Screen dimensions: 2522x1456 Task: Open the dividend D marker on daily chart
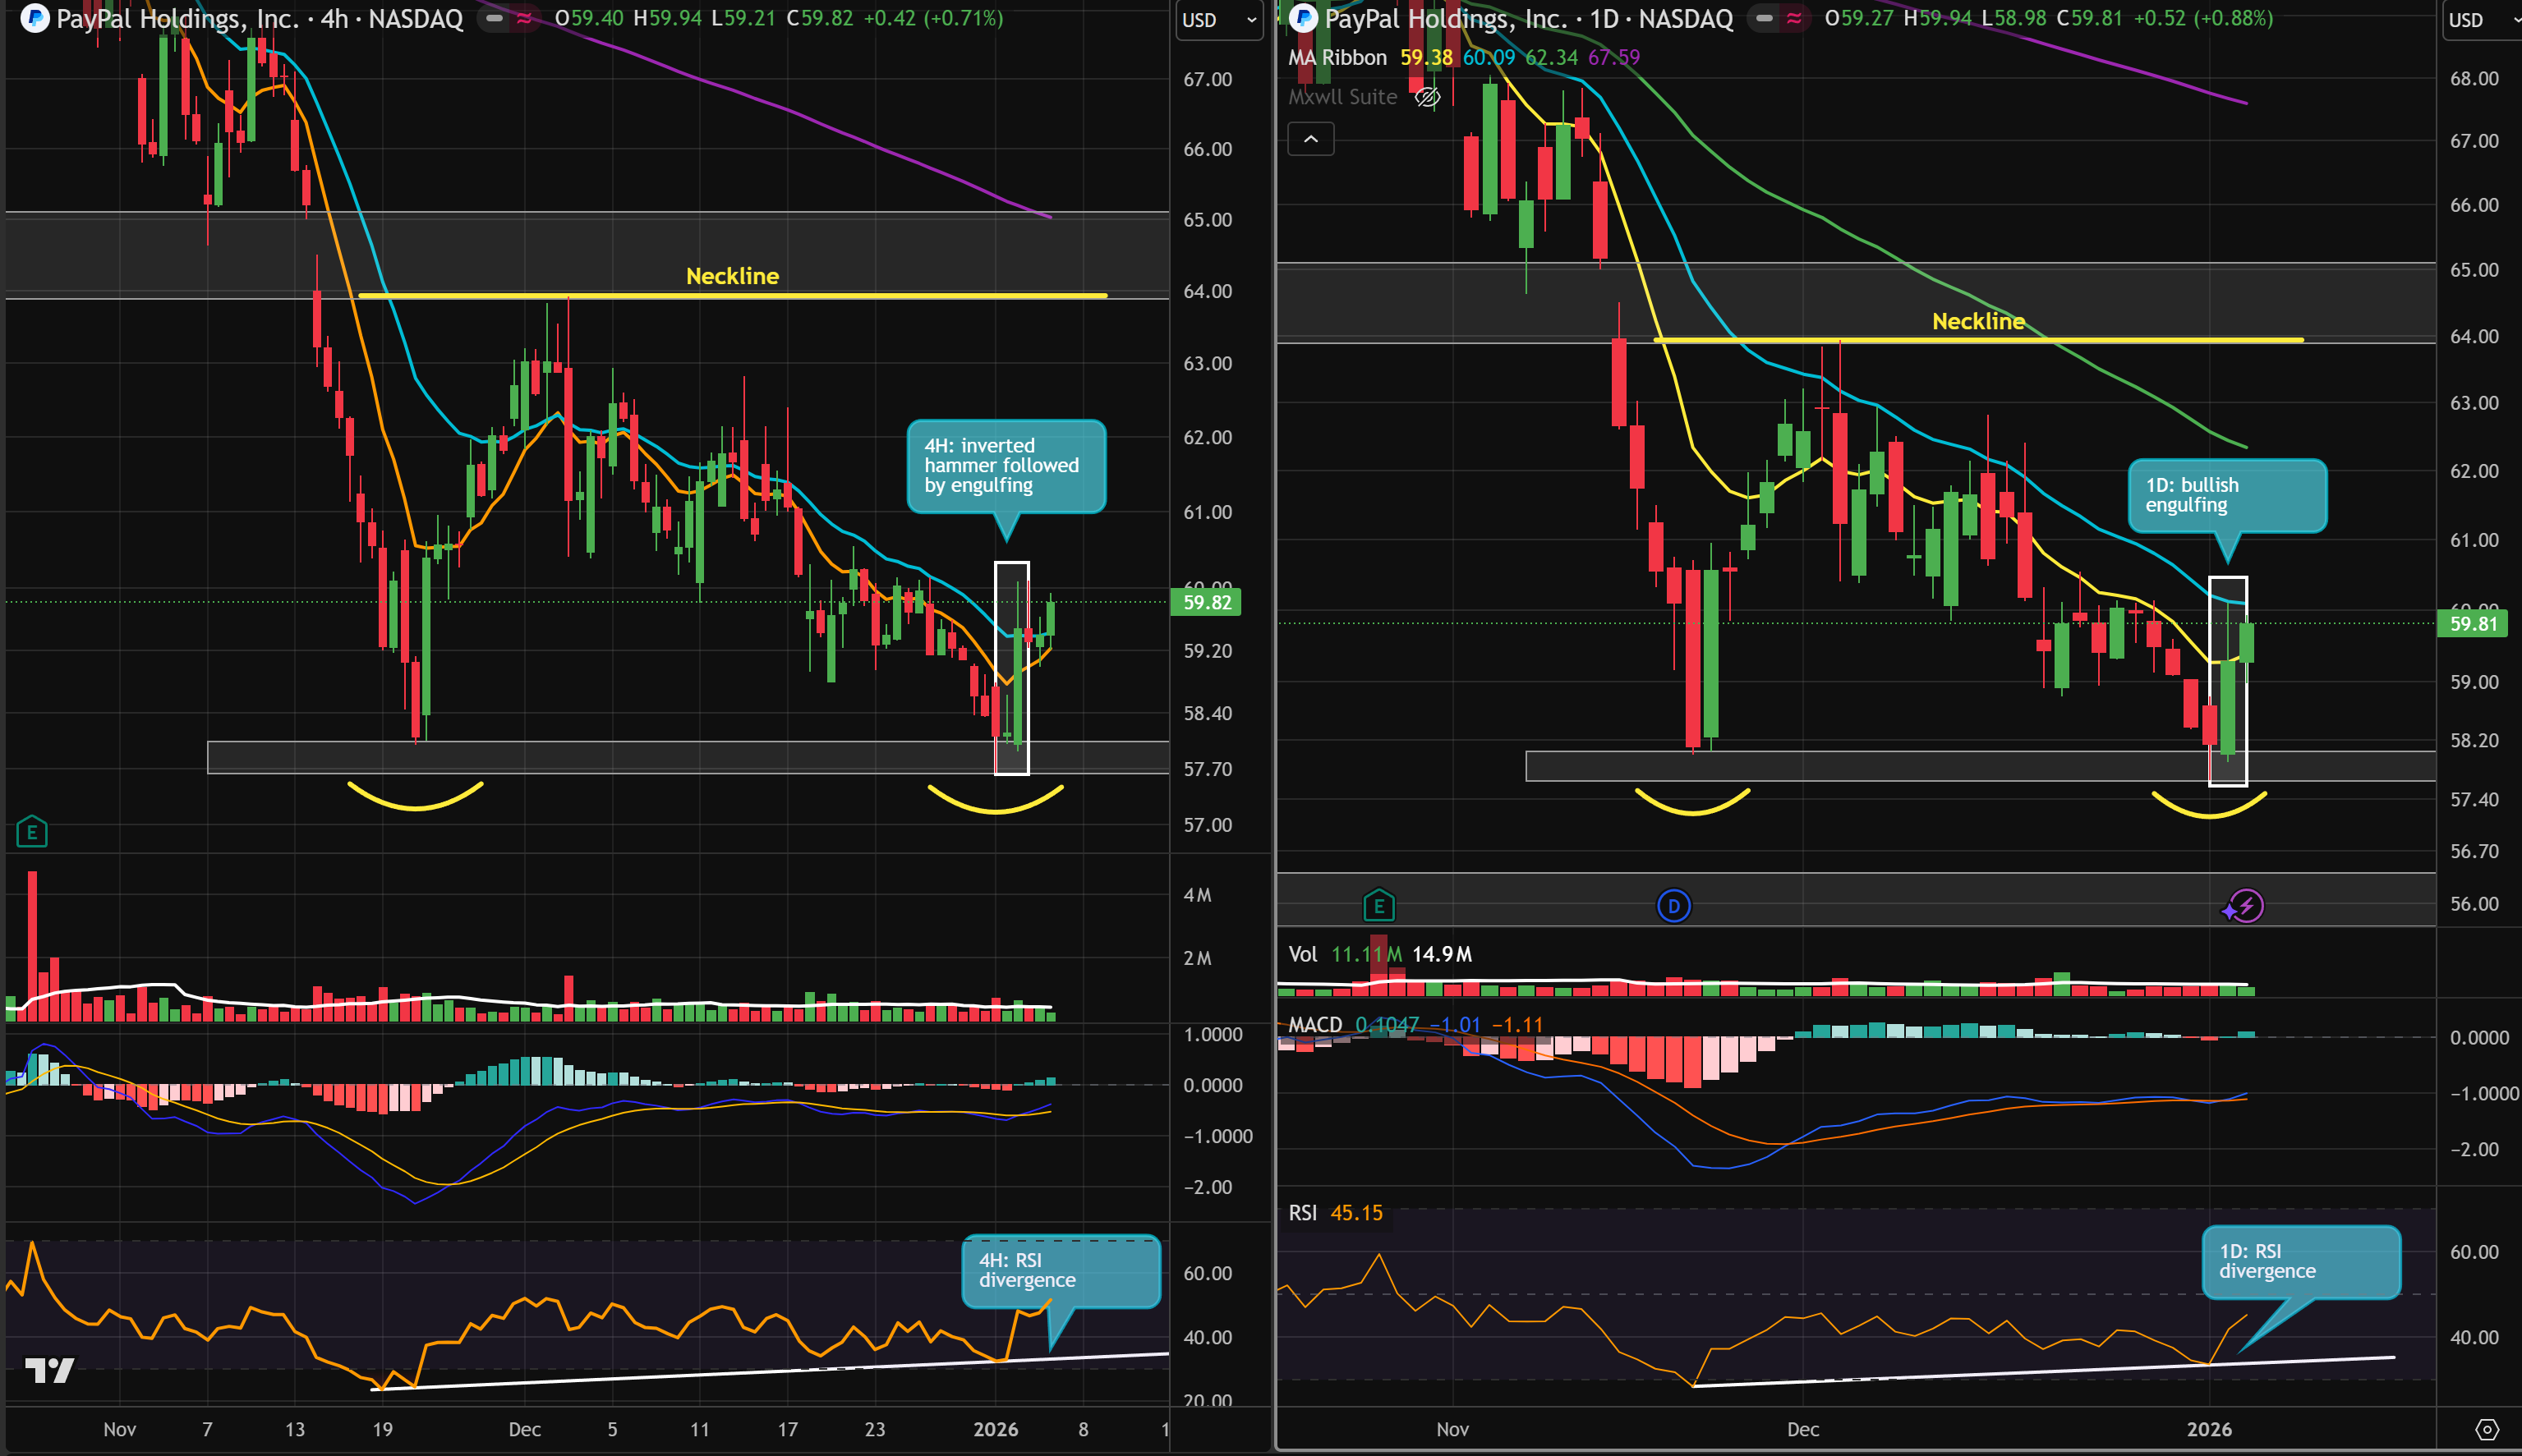click(1673, 906)
